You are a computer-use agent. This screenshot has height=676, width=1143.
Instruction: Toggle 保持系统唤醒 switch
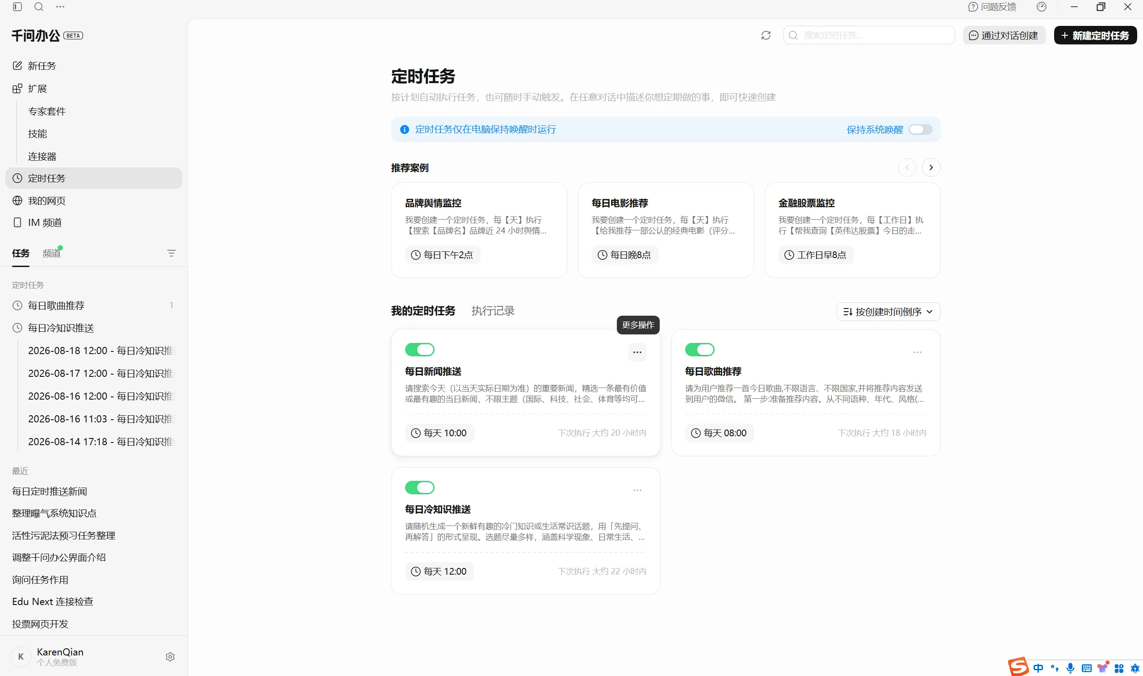pos(920,130)
